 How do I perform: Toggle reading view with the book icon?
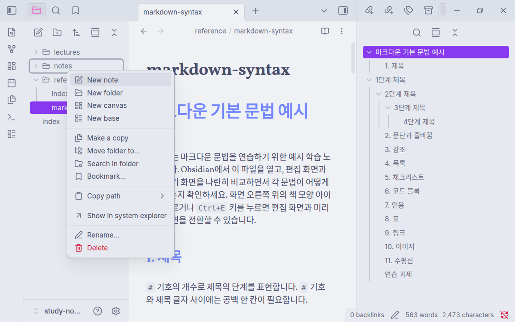coord(325,31)
